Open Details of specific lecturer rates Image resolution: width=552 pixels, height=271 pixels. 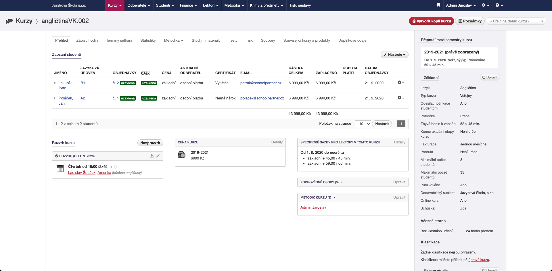(x=400, y=142)
